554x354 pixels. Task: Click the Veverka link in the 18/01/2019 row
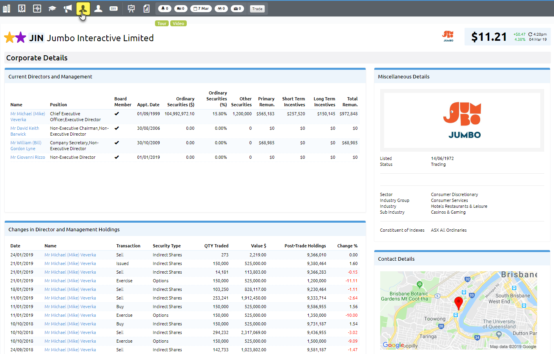click(70, 289)
